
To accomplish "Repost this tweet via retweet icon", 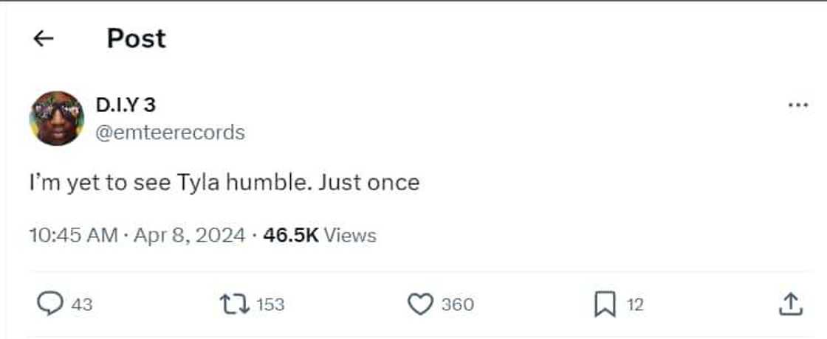I will click(235, 304).
